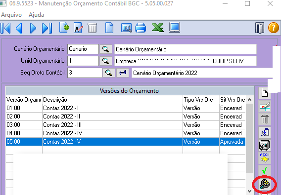This screenshot has width=281, height=195.
Task: Click the side panel trash can icon
Action: pos(265,119)
